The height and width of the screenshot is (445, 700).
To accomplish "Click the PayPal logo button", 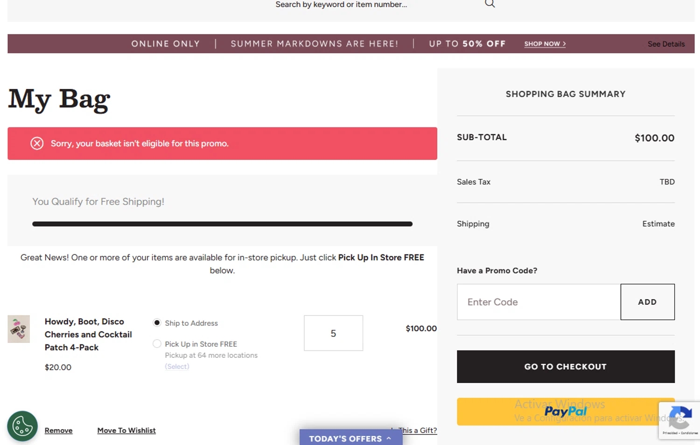I will pos(565,411).
